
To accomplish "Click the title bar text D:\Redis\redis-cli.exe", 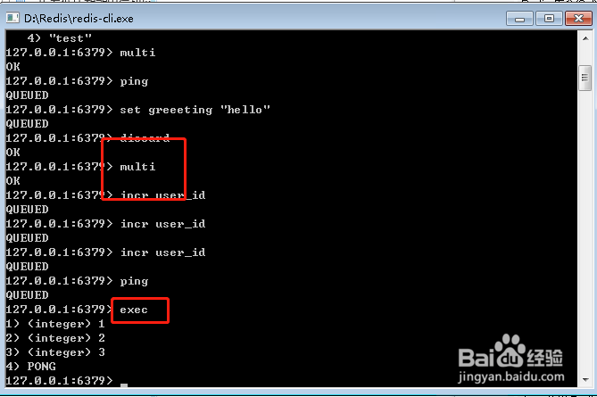I will click(x=79, y=19).
